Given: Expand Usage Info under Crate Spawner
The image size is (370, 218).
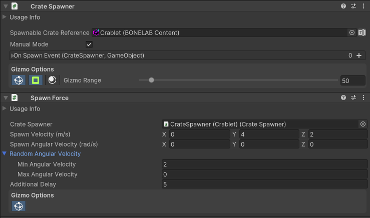Looking at the screenshot, I should click(x=5, y=17).
